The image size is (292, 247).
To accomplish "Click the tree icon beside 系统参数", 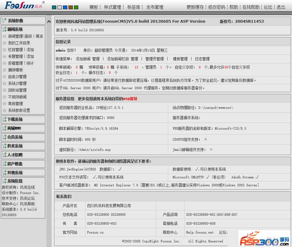I will coord(4,21).
